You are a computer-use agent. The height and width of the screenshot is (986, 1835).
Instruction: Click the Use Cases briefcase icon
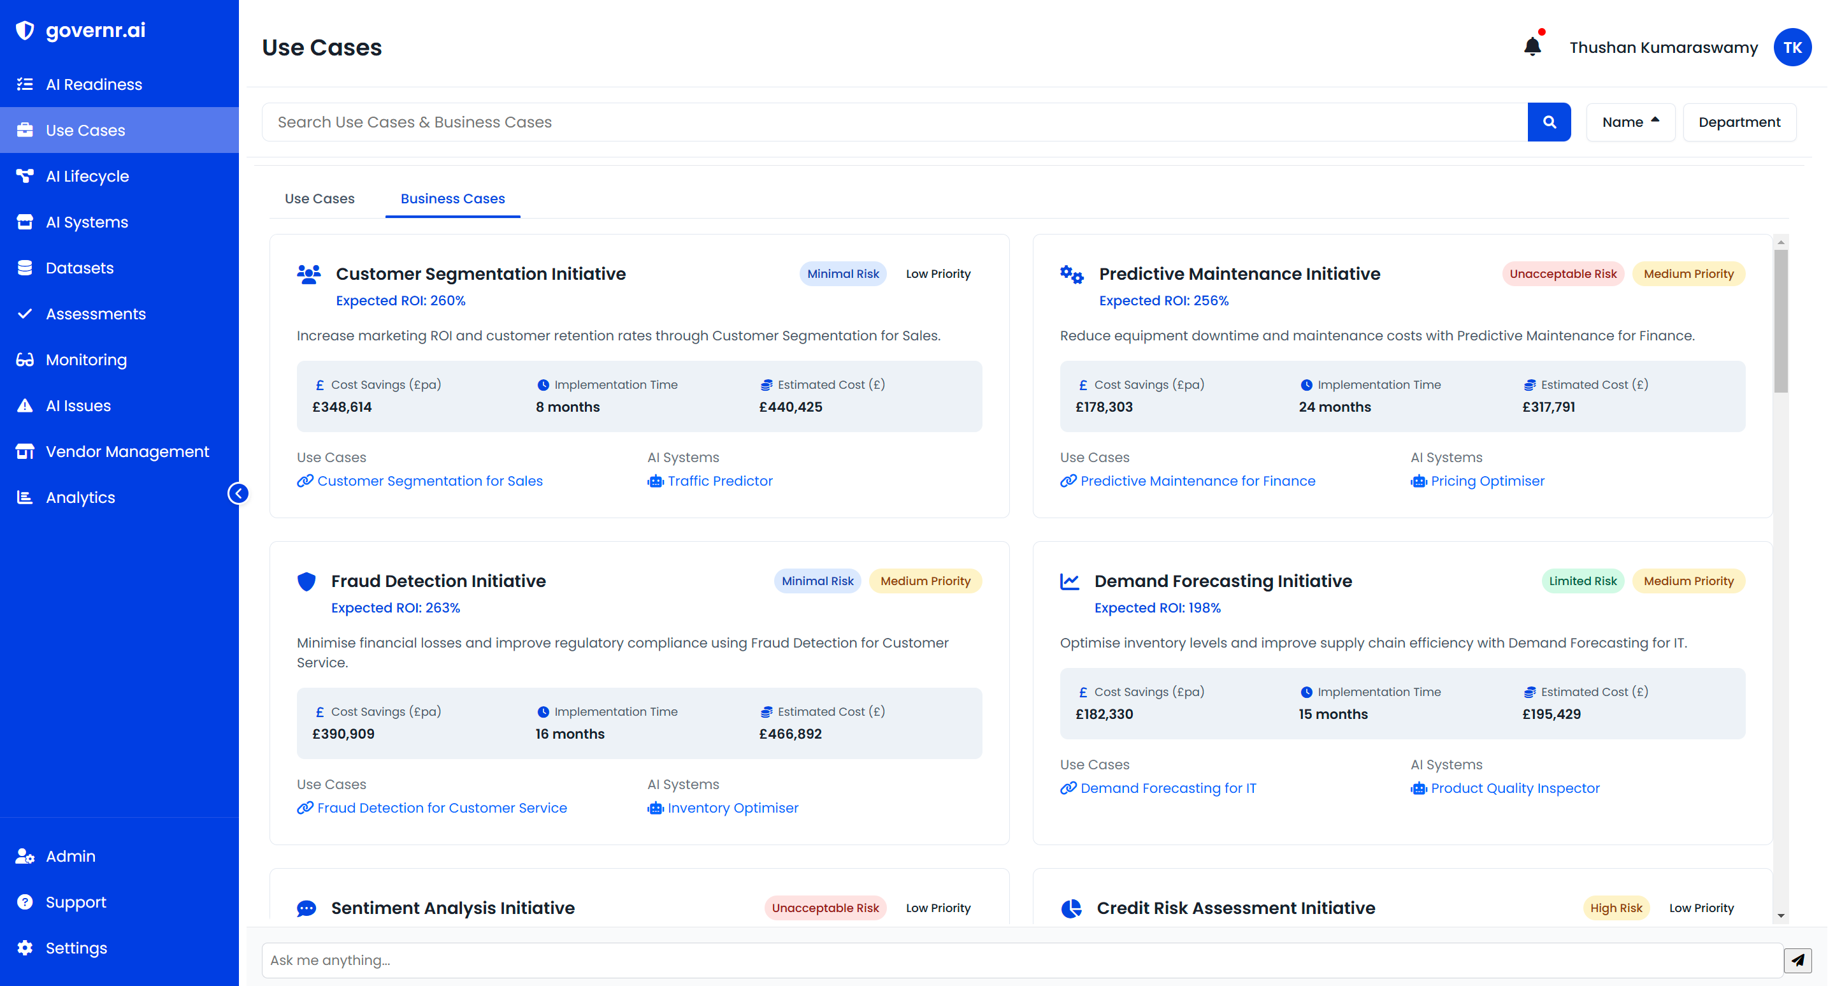point(25,131)
